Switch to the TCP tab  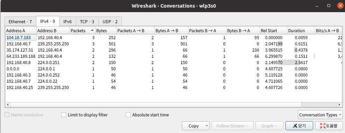pyautogui.click(x=87, y=21)
